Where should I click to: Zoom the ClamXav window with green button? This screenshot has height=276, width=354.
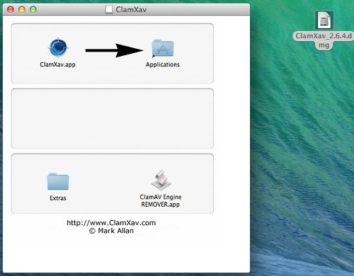click(33, 9)
